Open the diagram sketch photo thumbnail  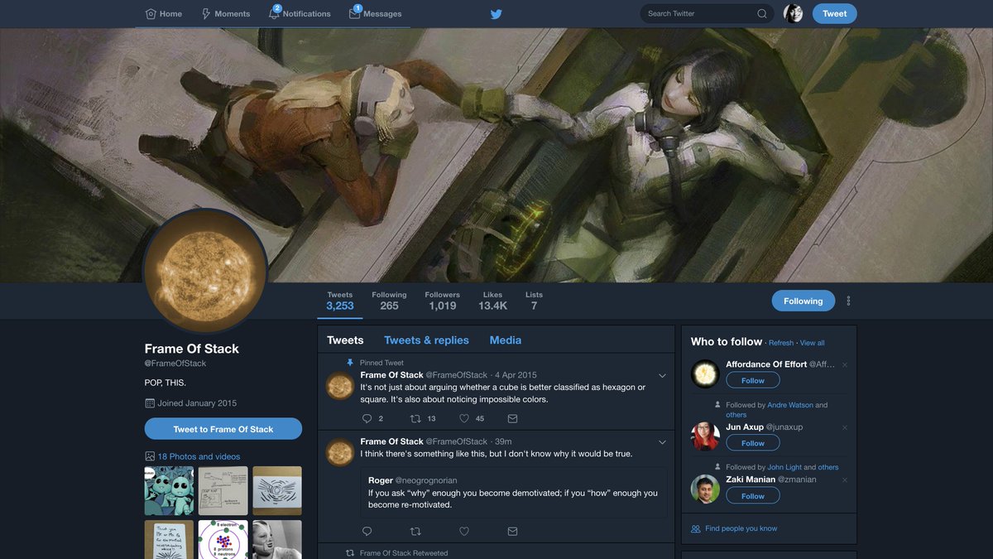tap(223, 490)
